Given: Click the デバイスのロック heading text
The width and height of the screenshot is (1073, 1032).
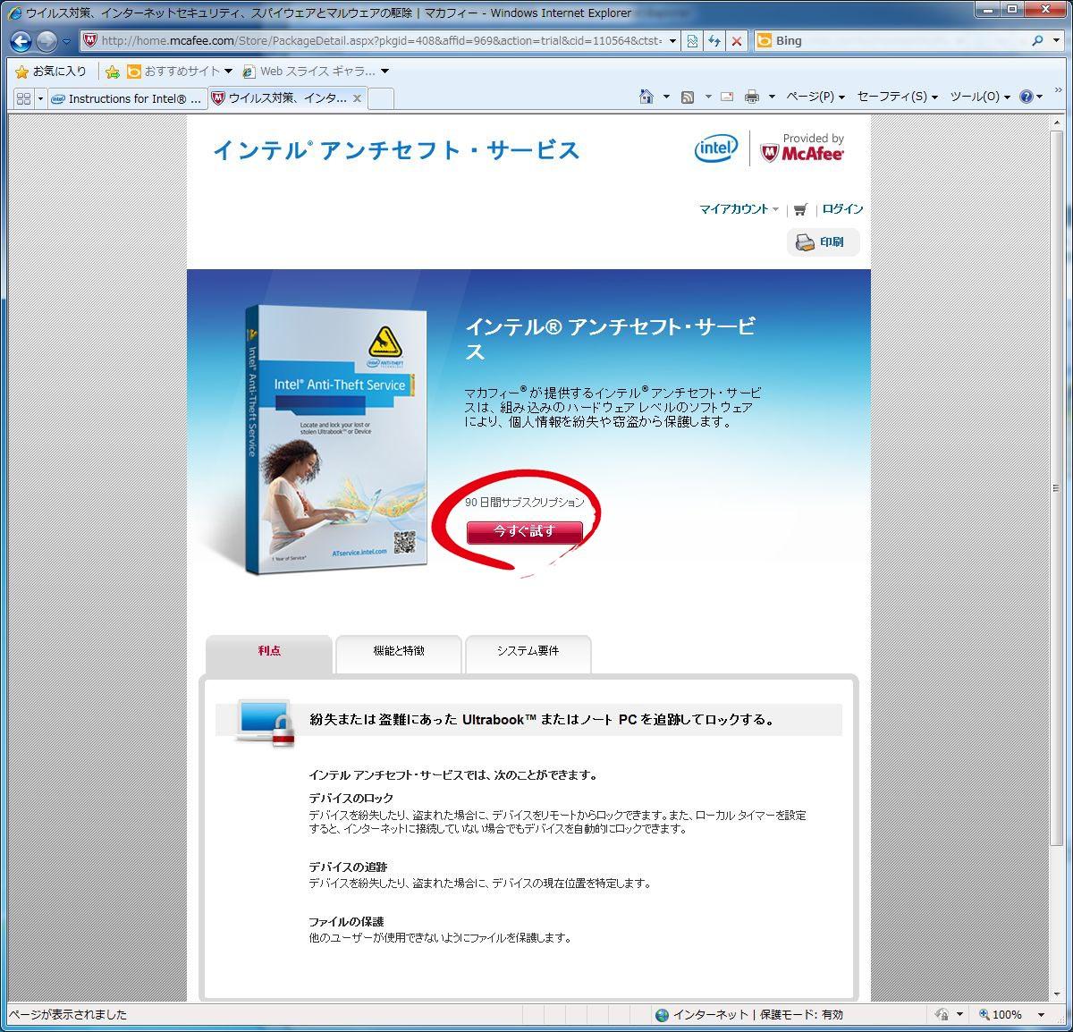Looking at the screenshot, I should point(351,799).
